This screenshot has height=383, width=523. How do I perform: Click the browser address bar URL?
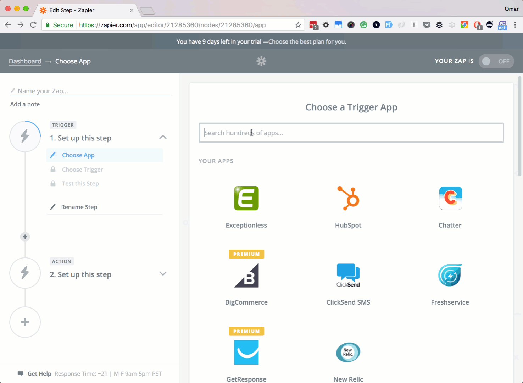pos(172,25)
